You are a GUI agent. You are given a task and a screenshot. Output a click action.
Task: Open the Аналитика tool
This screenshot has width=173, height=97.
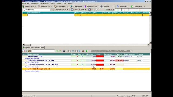click(x=122, y=6)
